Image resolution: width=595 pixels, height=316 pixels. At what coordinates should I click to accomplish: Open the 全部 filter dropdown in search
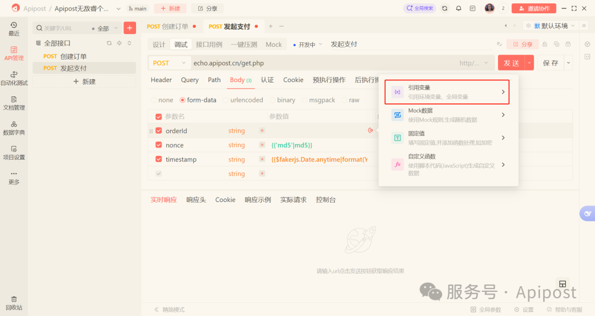pos(105,29)
